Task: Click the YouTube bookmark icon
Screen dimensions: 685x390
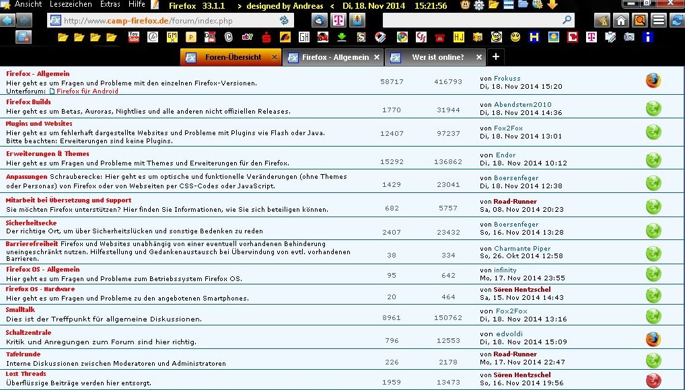Action: tap(134, 36)
